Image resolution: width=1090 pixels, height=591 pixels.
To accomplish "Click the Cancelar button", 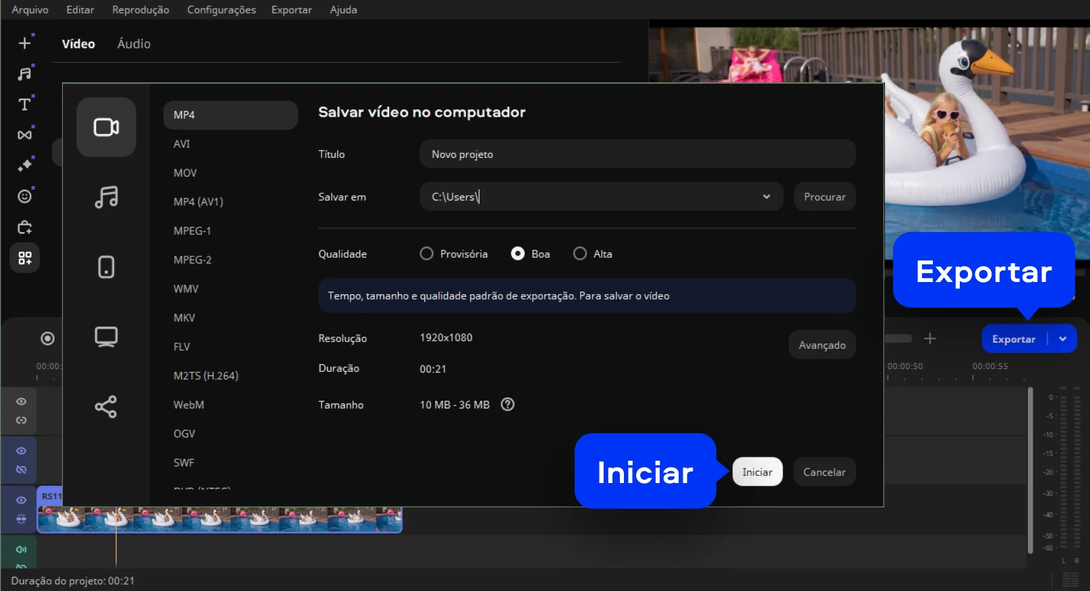I will click(x=824, y=472).
